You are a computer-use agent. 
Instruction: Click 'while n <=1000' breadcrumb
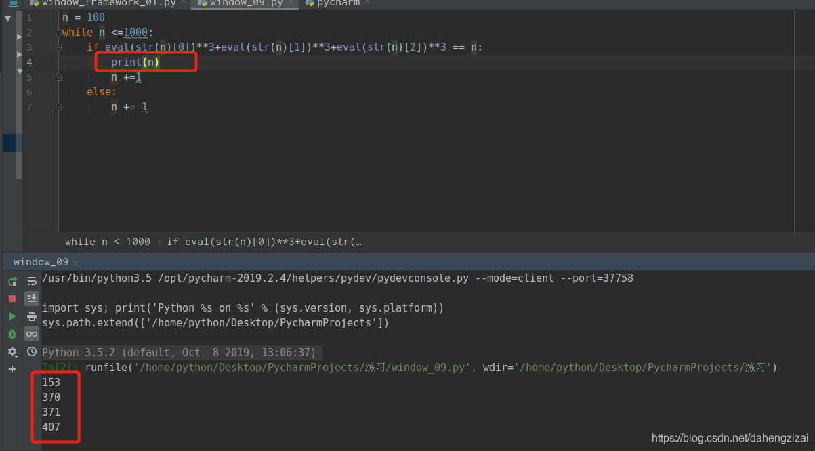(x=108, y=242)
